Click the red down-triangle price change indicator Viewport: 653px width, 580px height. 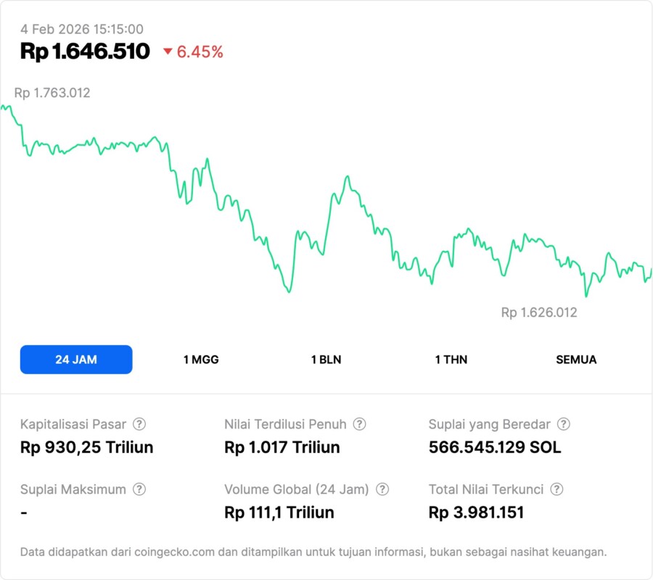(168, 51)
